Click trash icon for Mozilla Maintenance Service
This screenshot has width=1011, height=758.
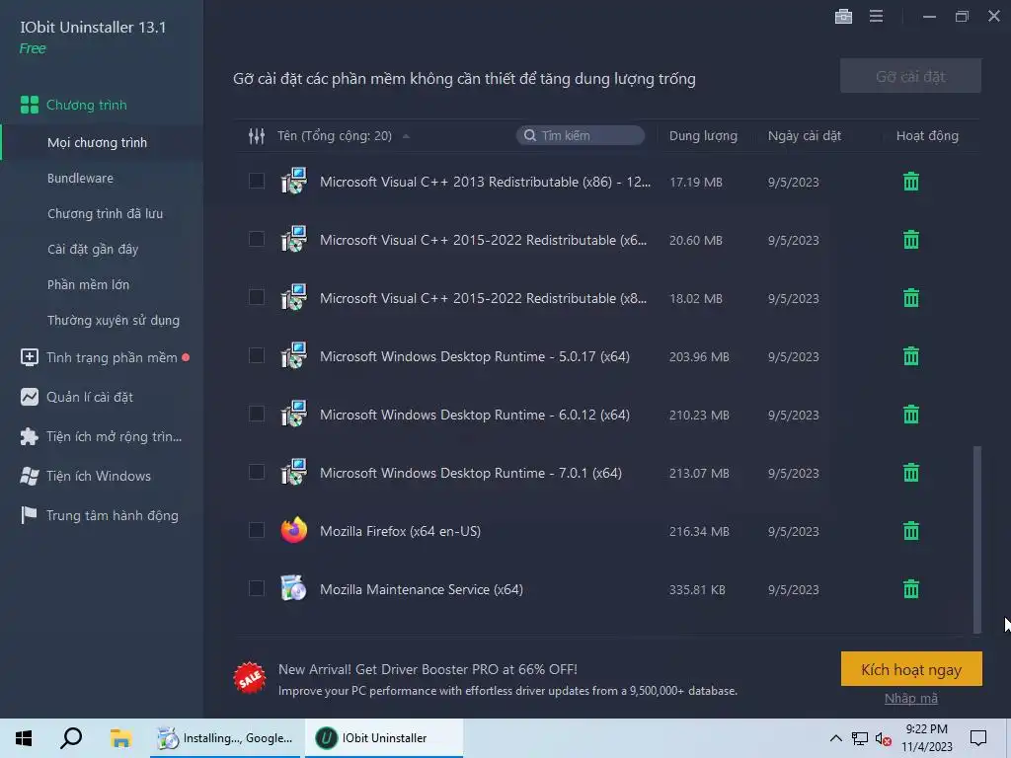[x=910, y=589]
